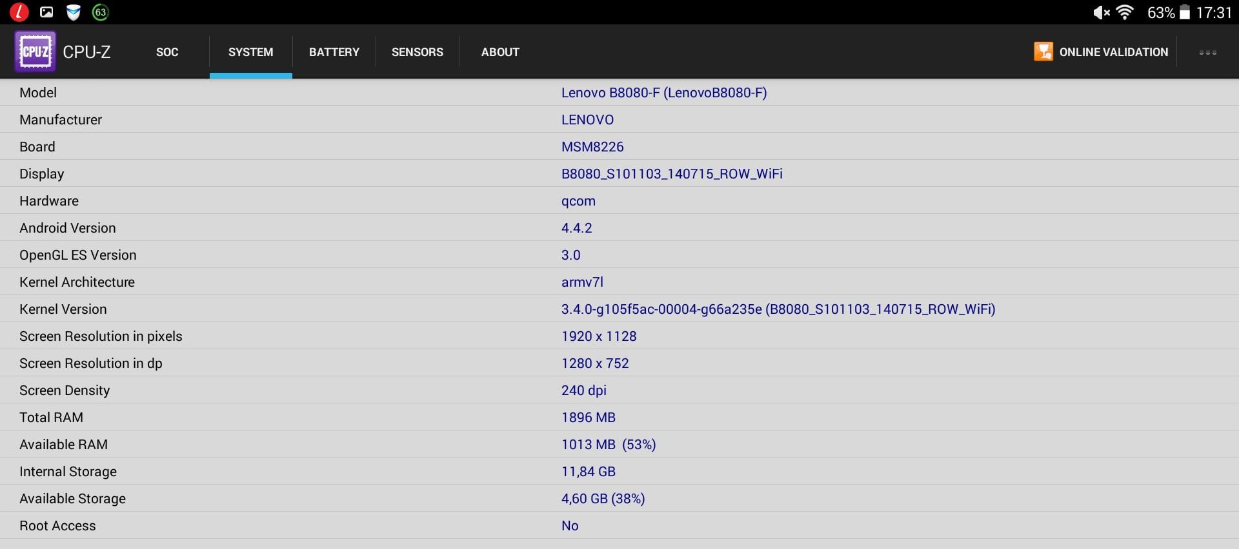Select Screen Resolution in dp label
The height and width of the screenshot is (549, 1239).
91,363
